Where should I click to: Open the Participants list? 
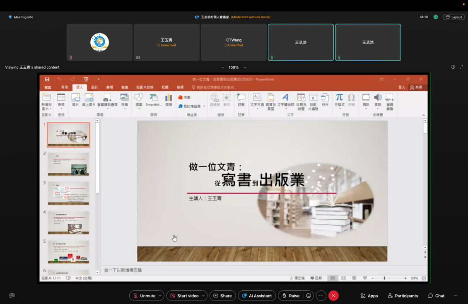(x=403, y=296)
